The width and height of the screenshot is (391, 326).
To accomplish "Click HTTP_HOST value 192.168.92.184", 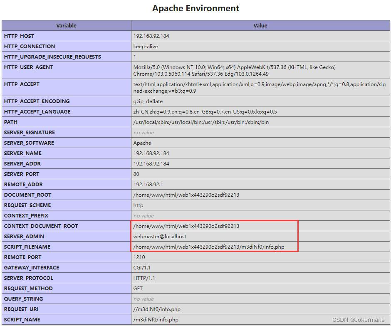I will click(x=151, y=36).
